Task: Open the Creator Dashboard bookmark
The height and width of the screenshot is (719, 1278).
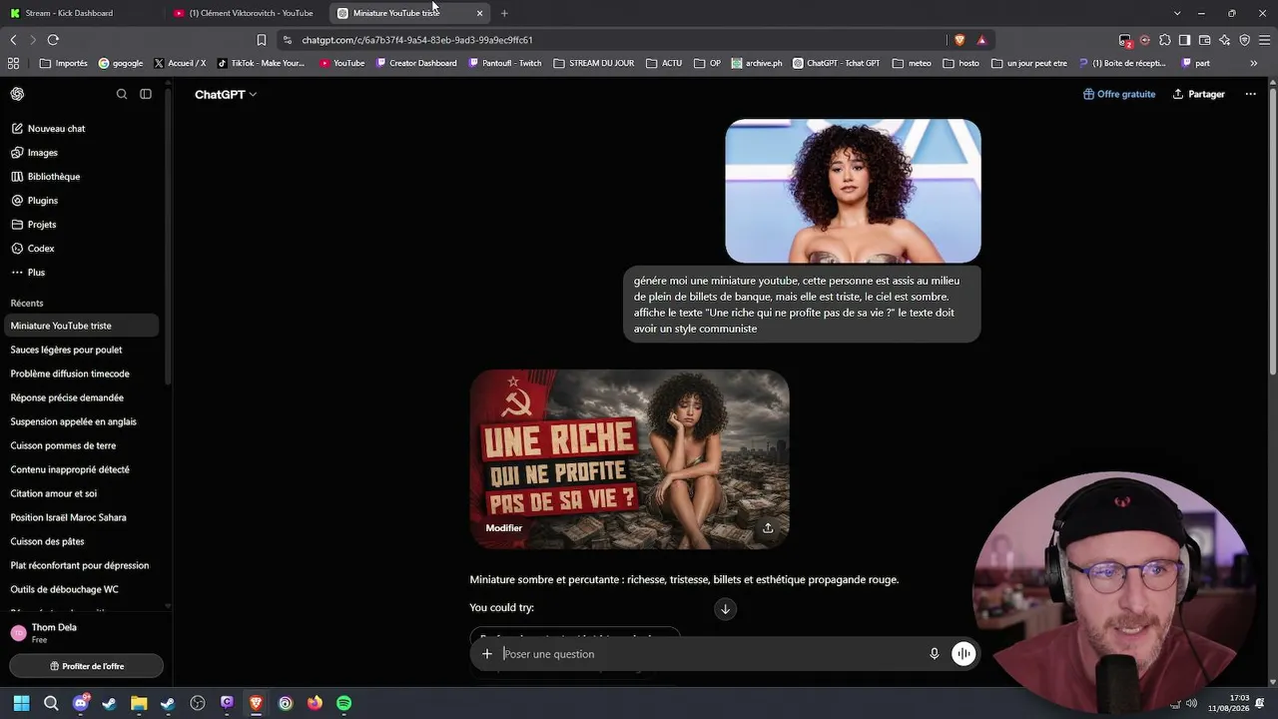Action: click(416, 63)
